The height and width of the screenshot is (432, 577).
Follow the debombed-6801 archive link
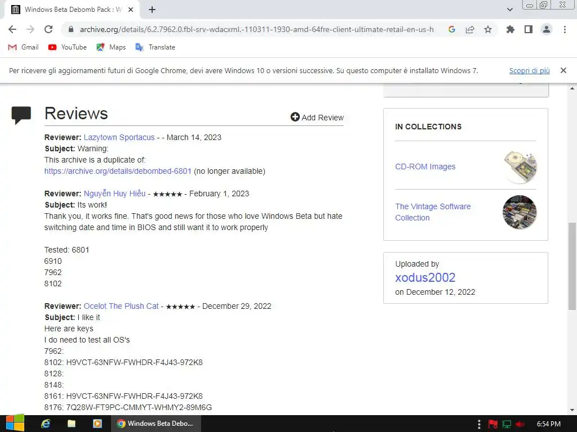click(118, 171)
